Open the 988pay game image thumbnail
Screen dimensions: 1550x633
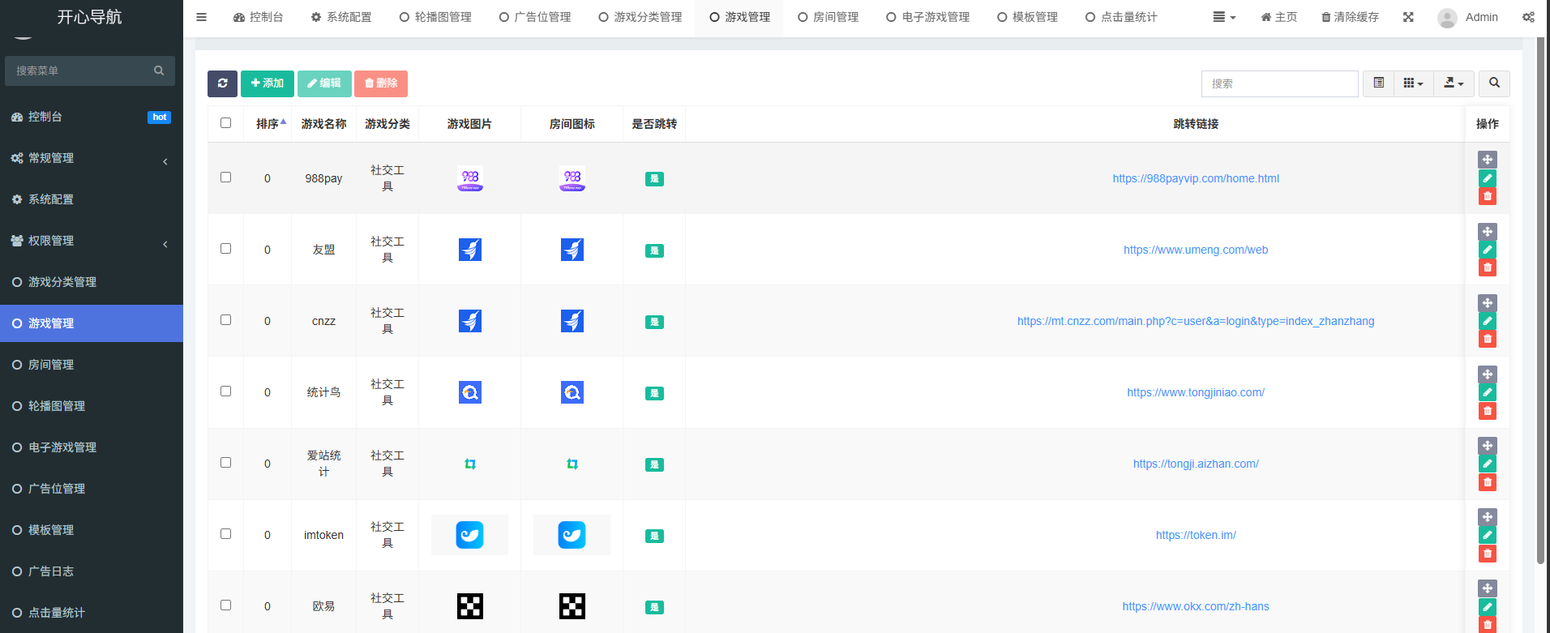tap(470, 178)
